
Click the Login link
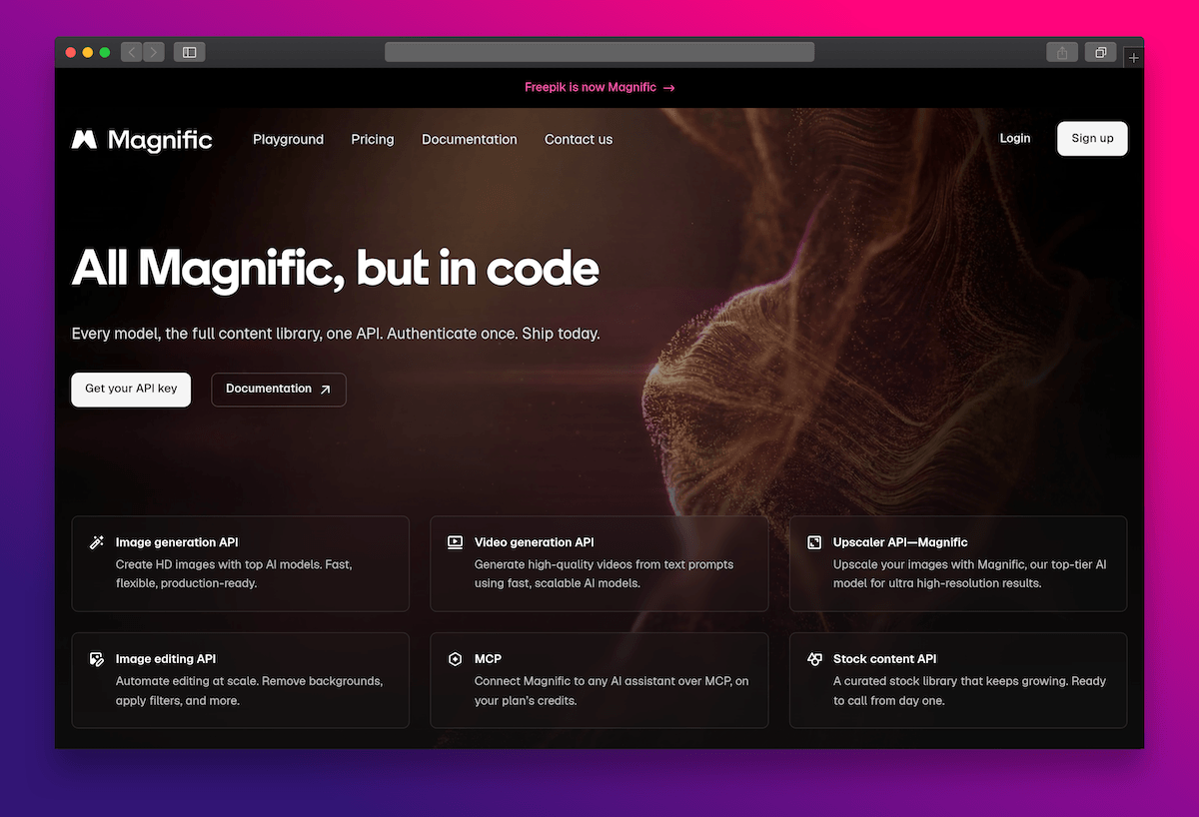click(1015, 139)
